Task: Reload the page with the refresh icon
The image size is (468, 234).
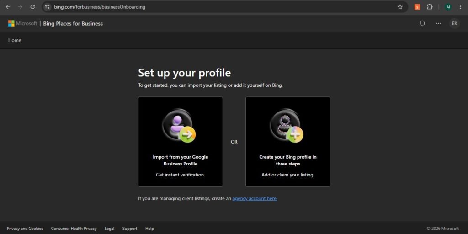Action: [x=32, y=7]
